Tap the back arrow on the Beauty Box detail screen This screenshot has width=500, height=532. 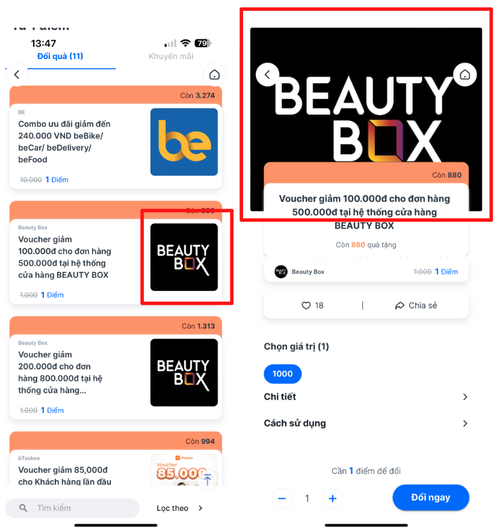267,75
